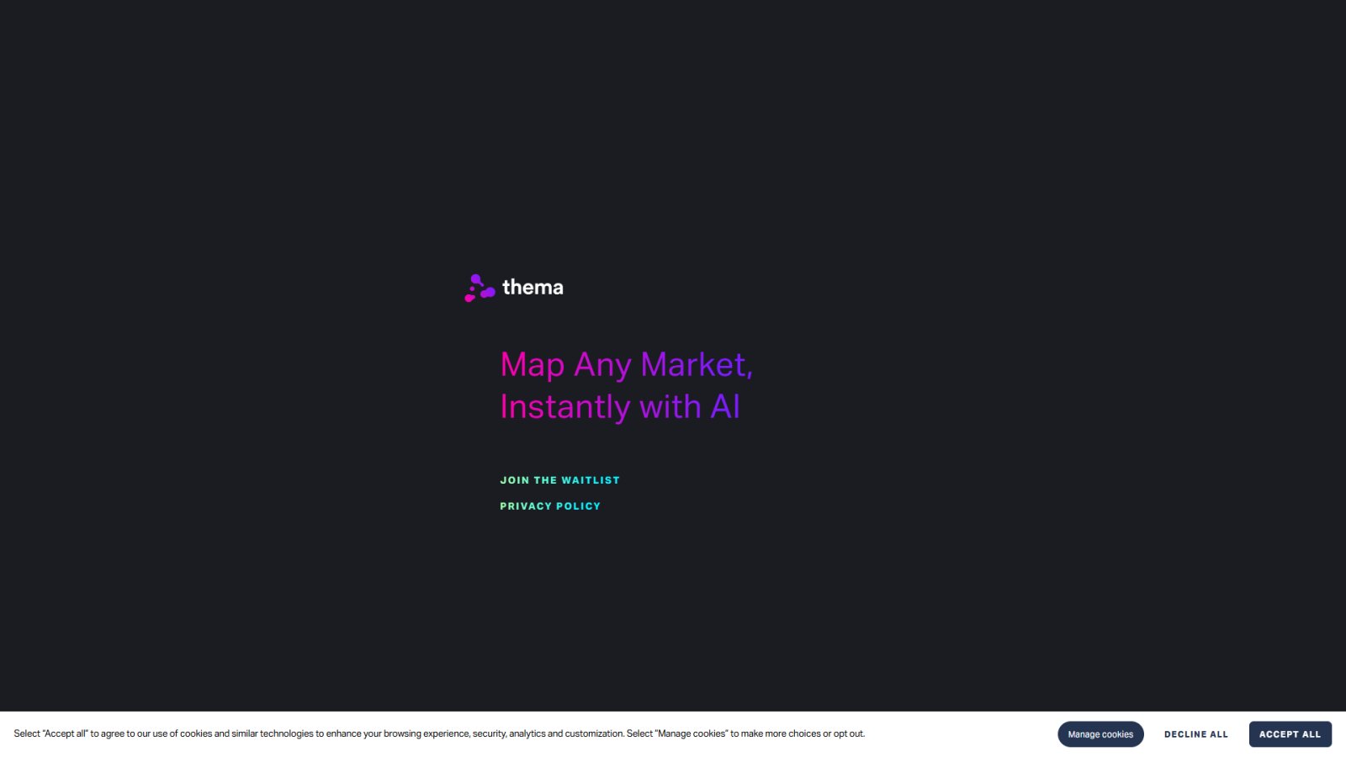Click the word 'POLICY' in the green link
Image resolution: width=1346 pixels, height=757 pixels.
(x=578, y=506)
